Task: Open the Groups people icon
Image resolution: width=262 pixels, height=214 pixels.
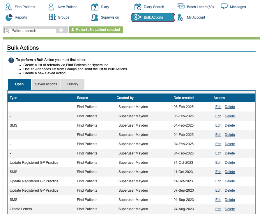Action: (52, 17)
